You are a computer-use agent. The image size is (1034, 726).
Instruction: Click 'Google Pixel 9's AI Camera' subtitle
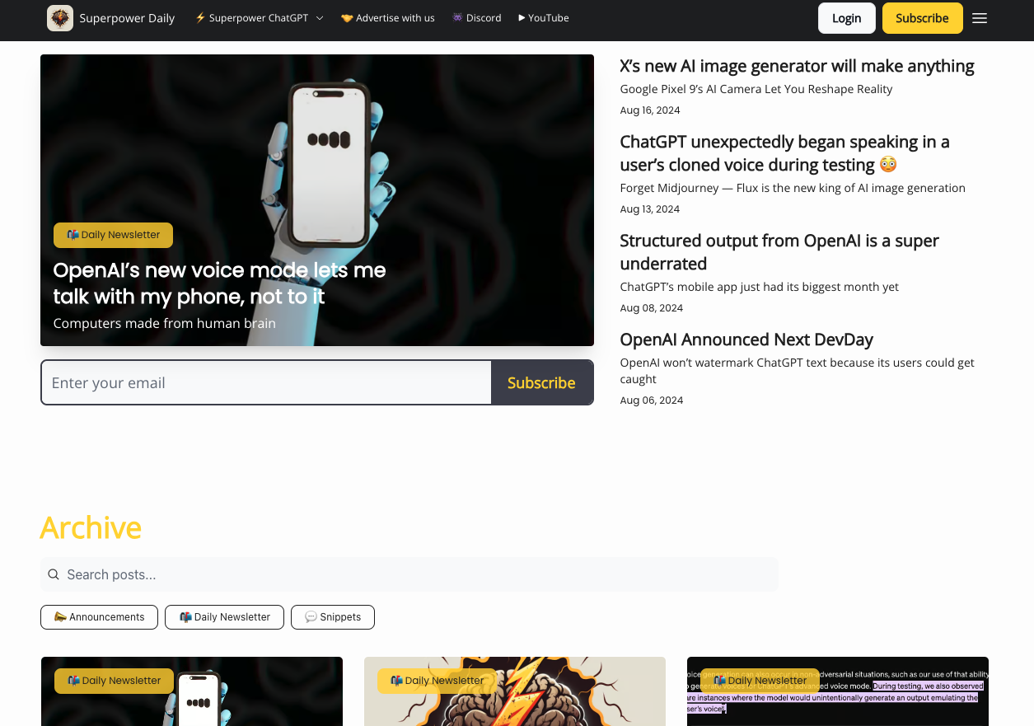point(756,89)
